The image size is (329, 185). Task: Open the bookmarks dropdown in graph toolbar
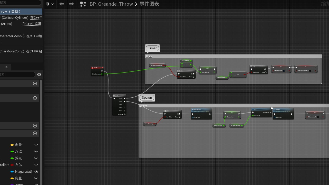click(x=50, y=4)
